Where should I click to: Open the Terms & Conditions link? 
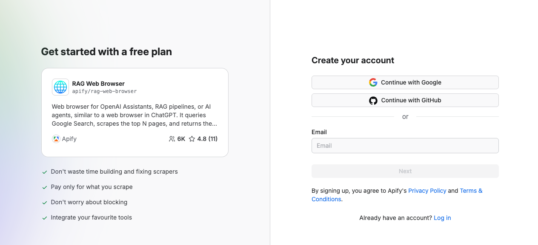coord(471,191)
